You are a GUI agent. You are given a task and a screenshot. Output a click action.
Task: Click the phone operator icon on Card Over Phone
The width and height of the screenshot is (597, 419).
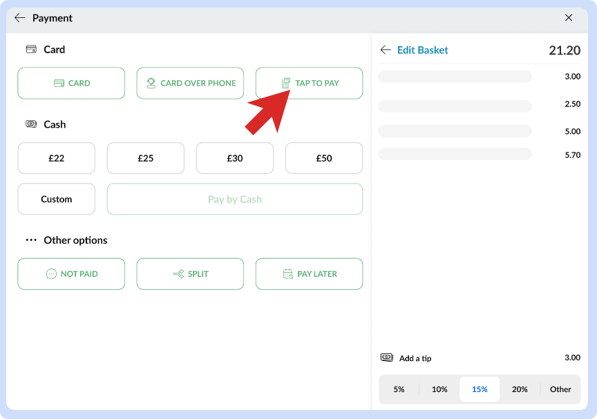tap(151, 84)
